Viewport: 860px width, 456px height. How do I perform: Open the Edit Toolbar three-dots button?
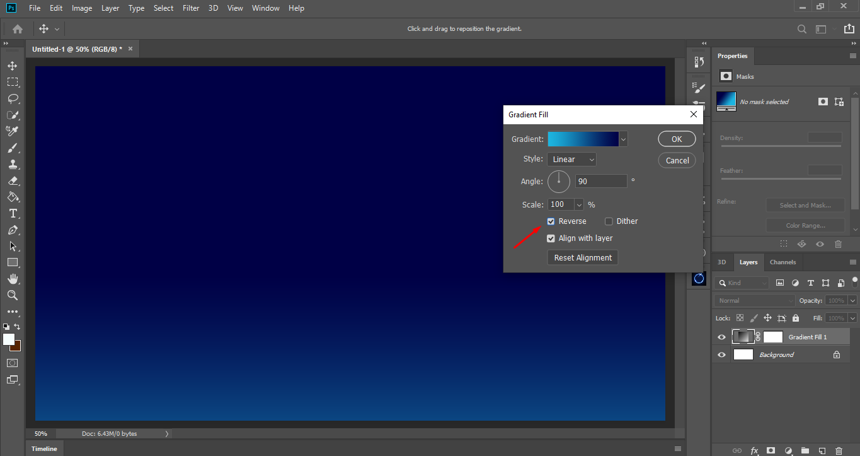pyautogui.click(x=13, y=312)
